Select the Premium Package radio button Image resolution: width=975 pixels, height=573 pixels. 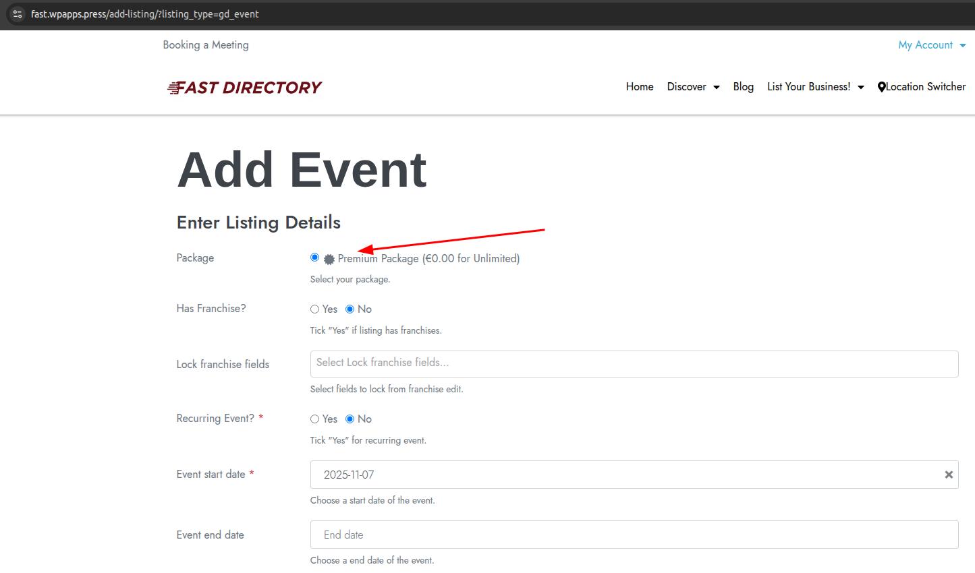(x=314, y=258)
